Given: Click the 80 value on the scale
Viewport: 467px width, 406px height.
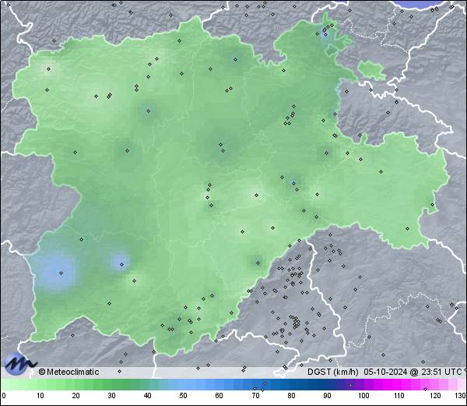Looking at the screenshot, I should [291, 396].
